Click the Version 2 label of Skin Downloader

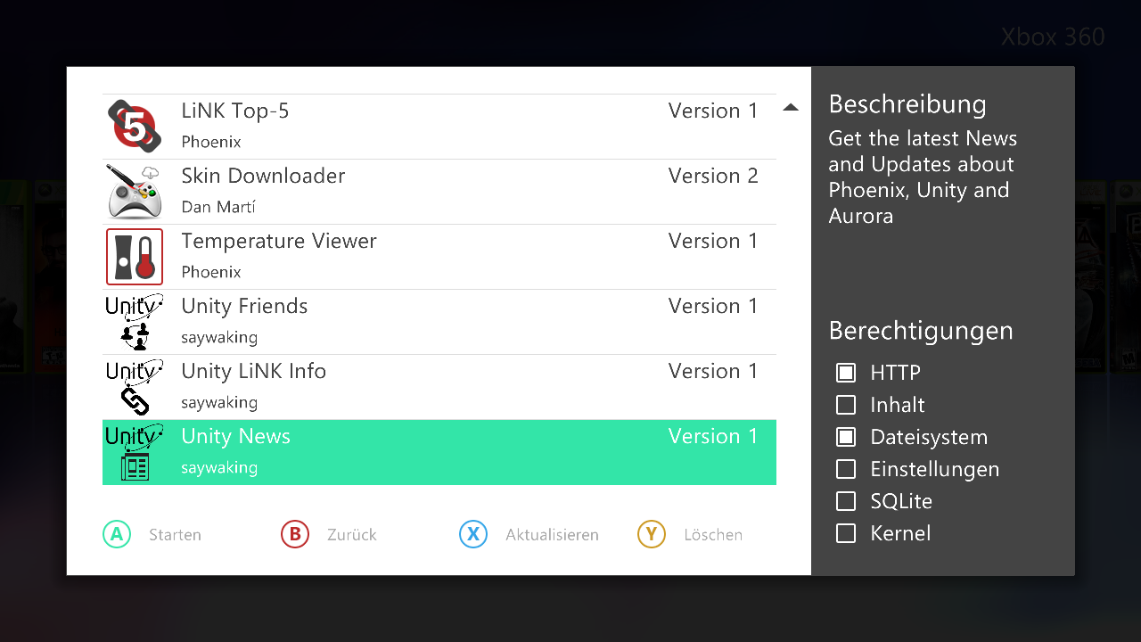coord(713,176)
